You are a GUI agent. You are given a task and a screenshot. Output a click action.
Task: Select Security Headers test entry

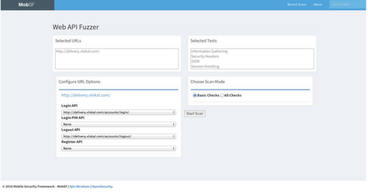[x=205, y=56]
